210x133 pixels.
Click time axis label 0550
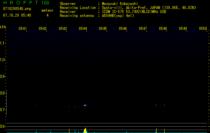(x=203, y=29)
